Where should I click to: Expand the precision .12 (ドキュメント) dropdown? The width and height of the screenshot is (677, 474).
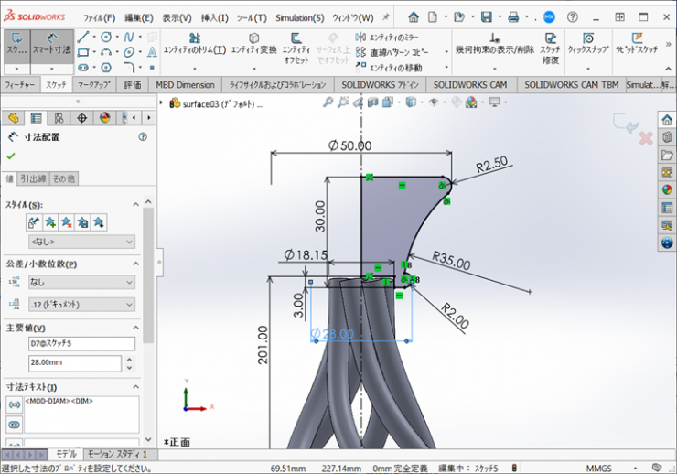click(x=81, y=305)
